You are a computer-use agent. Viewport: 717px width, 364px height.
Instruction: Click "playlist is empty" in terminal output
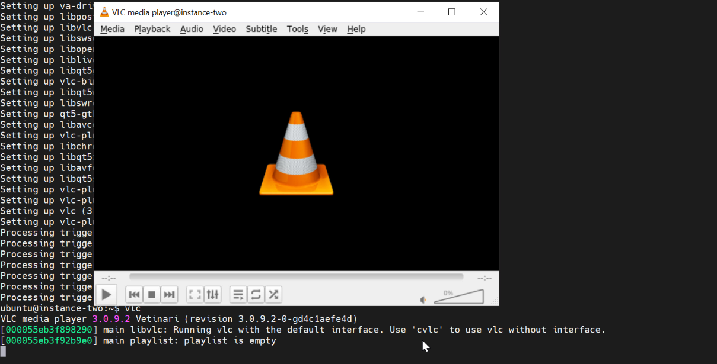230,340
